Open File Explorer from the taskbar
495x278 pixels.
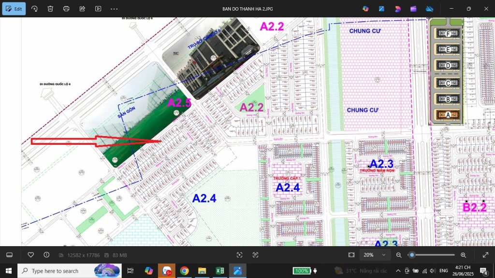click(202, 271)
